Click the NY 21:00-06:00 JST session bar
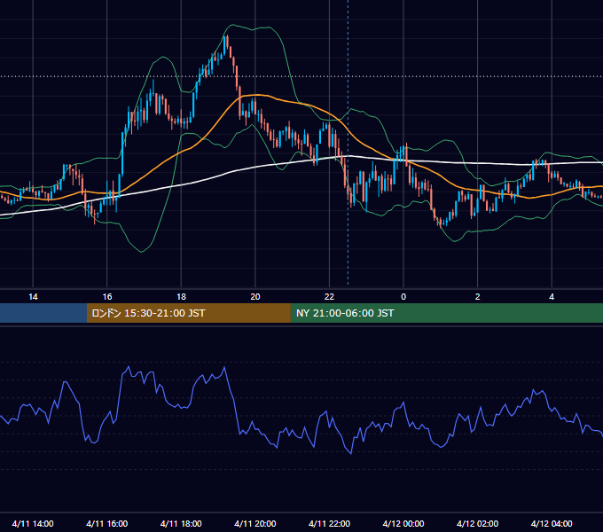The image size is (603, 532). [446, 313]
